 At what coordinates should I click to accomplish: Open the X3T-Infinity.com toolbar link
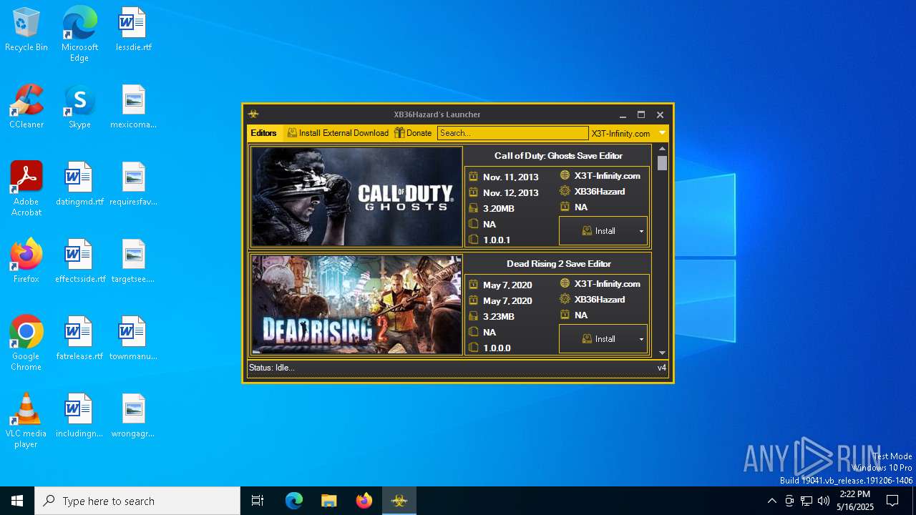pyautogui.click(x=620, y=134)
